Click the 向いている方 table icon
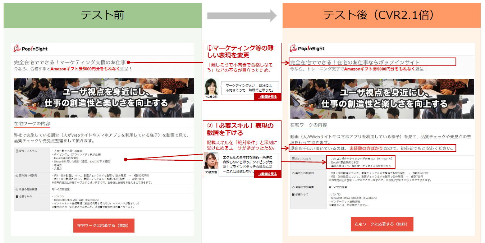Viewport: 485px width, 243px height. tap(293, 159)
